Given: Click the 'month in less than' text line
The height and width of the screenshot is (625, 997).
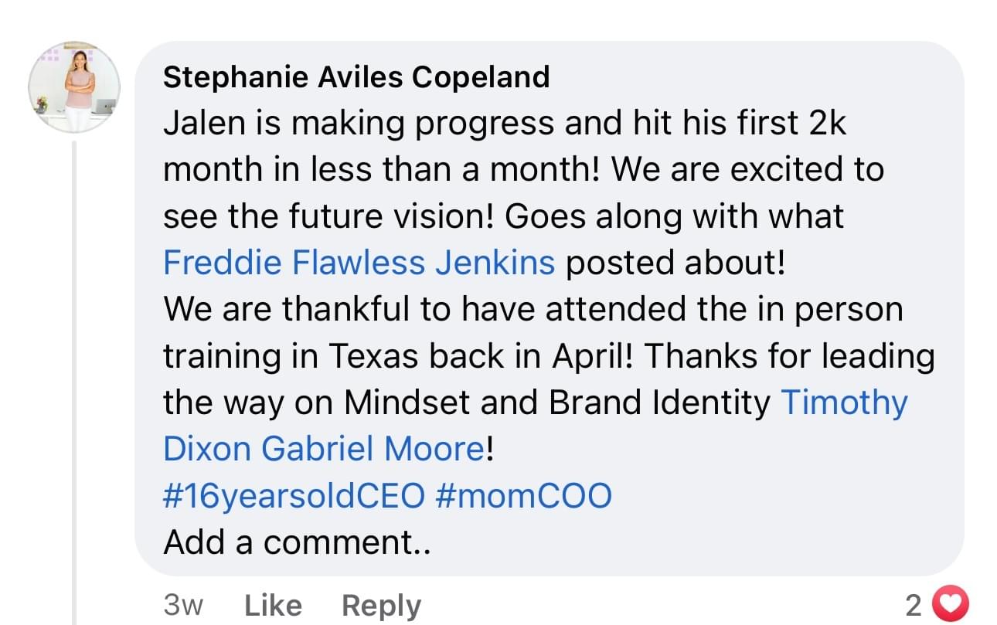Looking at the screenshot, I should click(522, 170).
